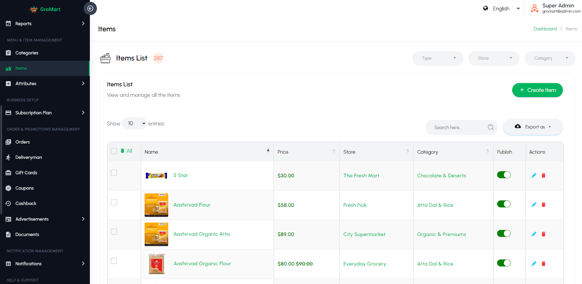Toggle publish switch for 5 Star
The image size is (582, 284).
coord(504,175)
